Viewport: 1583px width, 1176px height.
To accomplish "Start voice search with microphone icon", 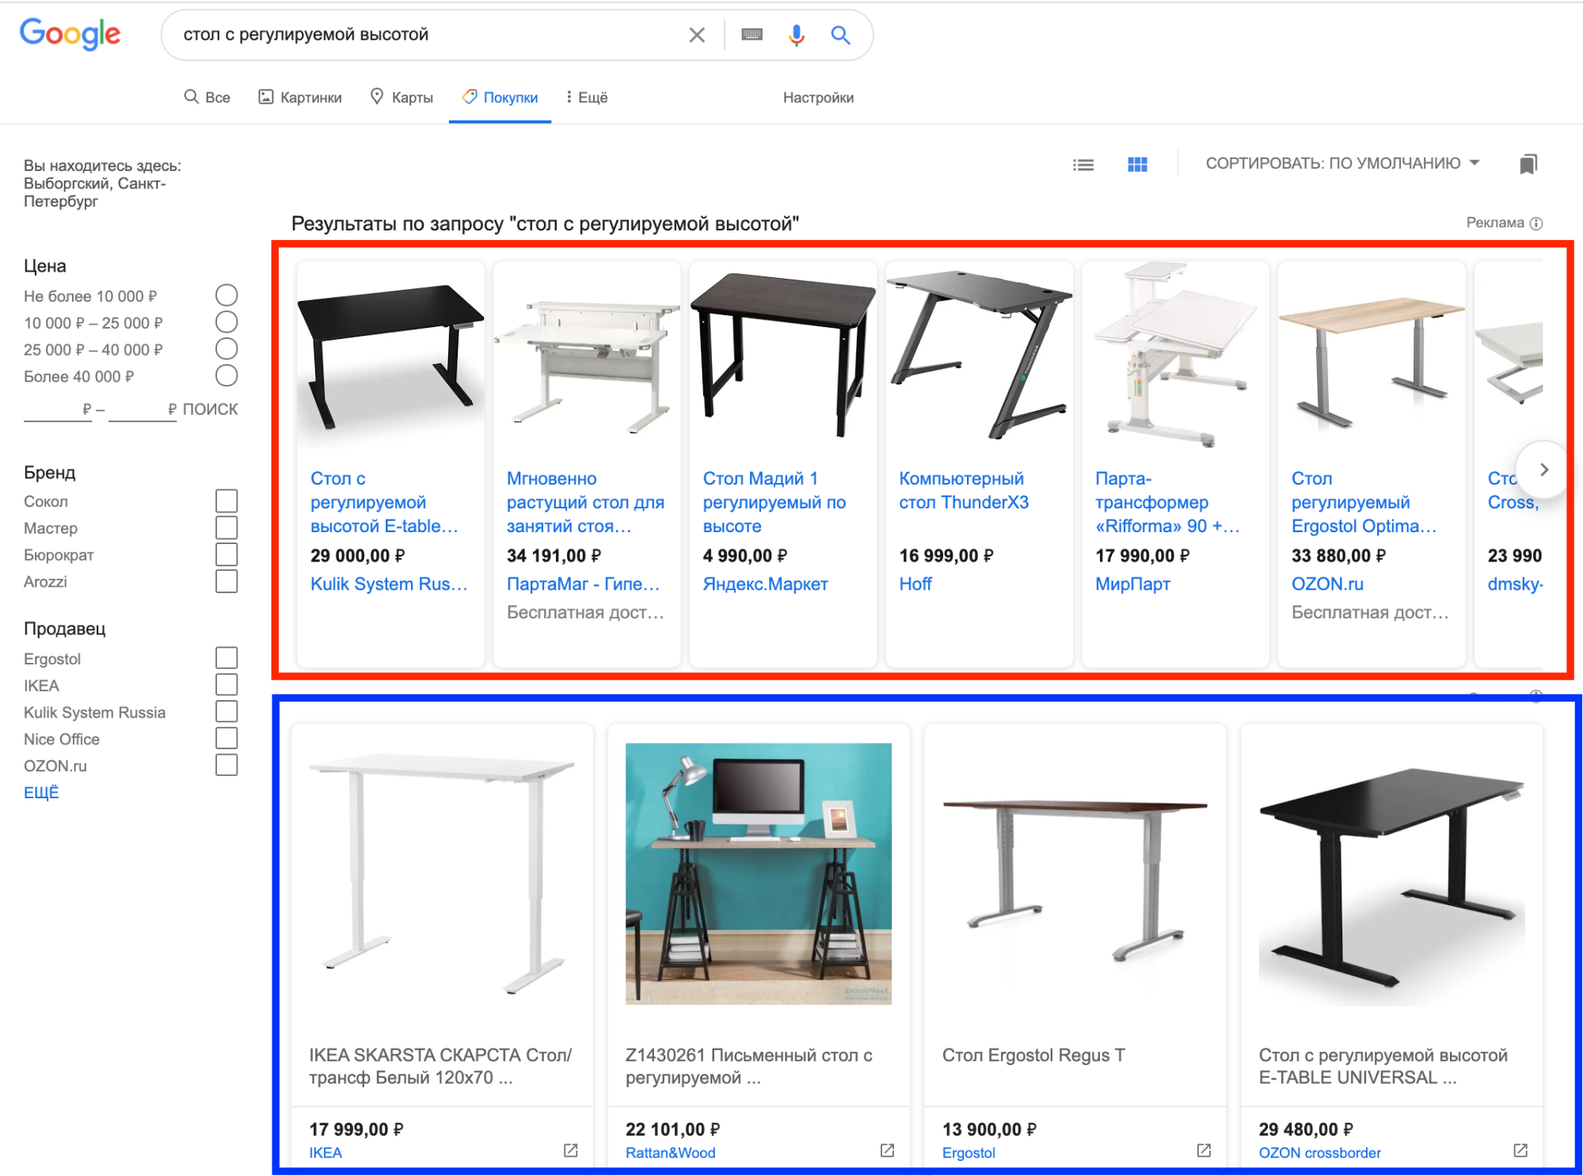I will pos(796,35).
